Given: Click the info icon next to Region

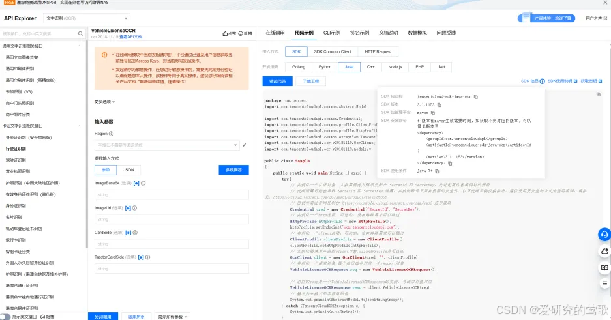Looking at the screenshot, I should [x=111, y=134].
